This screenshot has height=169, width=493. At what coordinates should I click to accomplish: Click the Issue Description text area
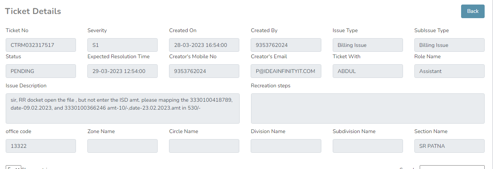pyautogui.click(x=122, y=109)
